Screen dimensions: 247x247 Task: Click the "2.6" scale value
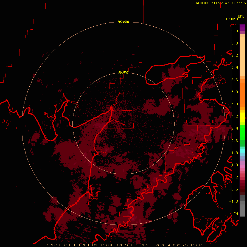pyautogui.click(x=235, y=141)
